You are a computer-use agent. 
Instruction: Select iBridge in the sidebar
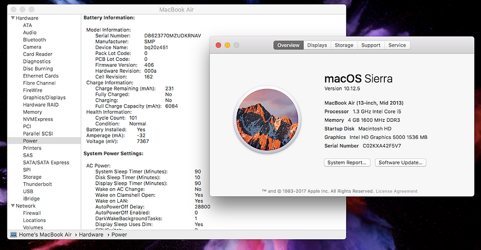31,199
